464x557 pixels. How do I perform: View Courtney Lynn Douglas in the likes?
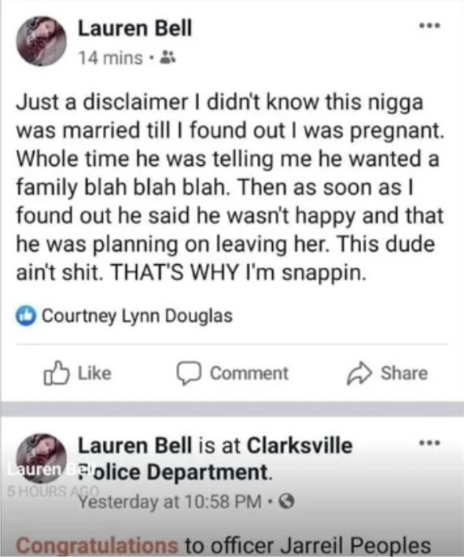pos(137,315)
